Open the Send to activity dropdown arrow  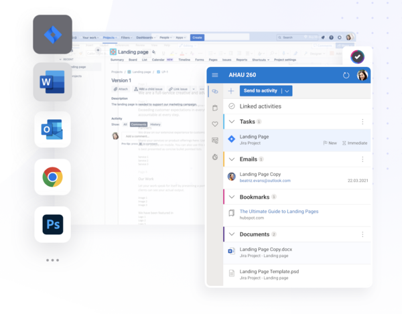click(x=287, y=91)
